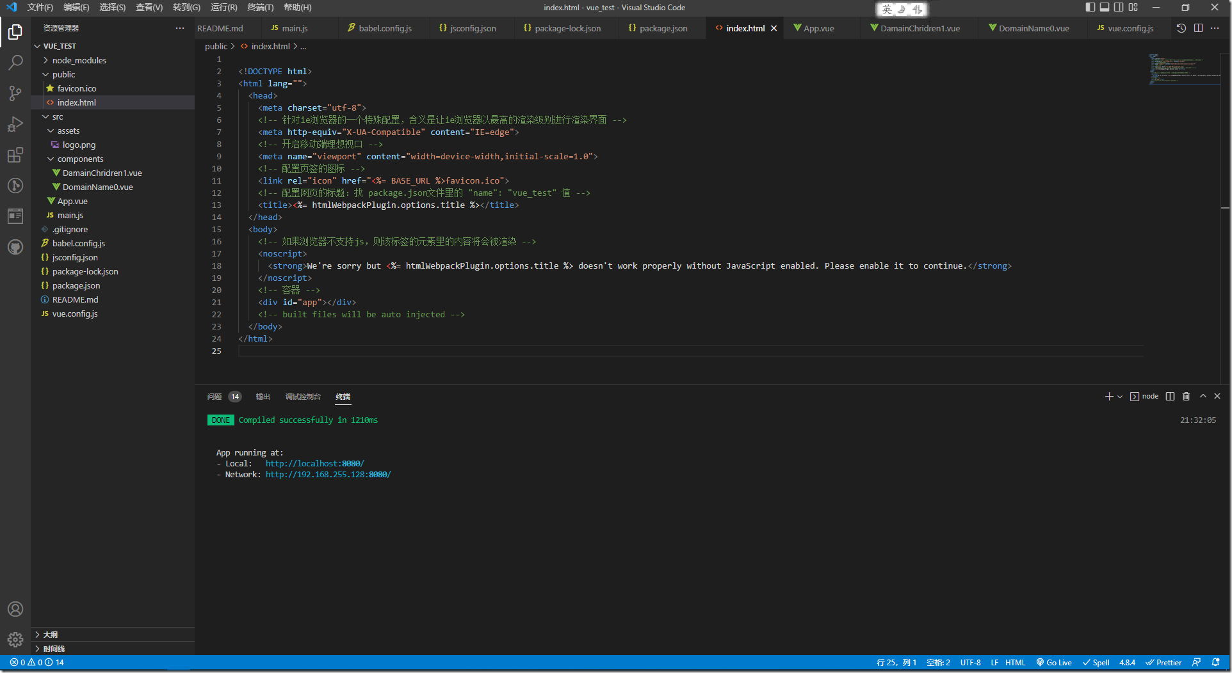Screen dimensions: 1232x673
Task: Close the terminal panel
Action: (1217, 397)
